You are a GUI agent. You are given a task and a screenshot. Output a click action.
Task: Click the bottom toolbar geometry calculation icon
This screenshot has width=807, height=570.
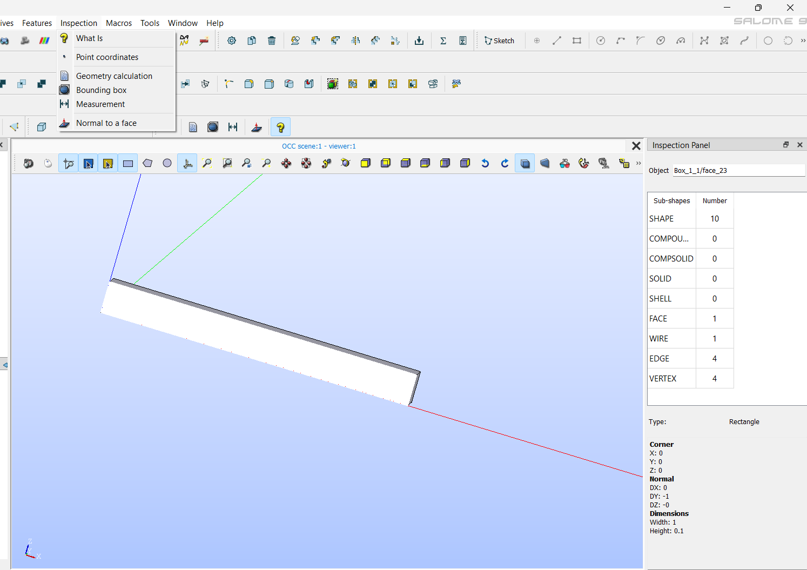[x=193, y=127]
